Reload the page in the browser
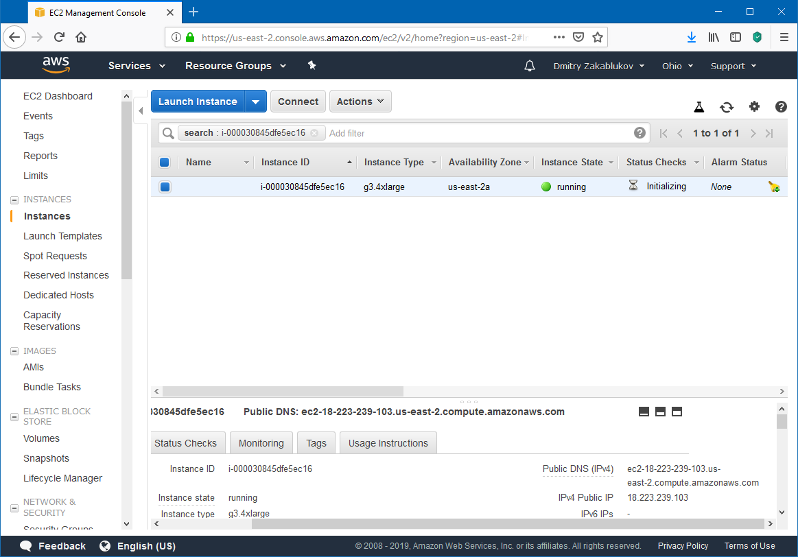The width and height of the screenshot is (798, 557). 59,37
